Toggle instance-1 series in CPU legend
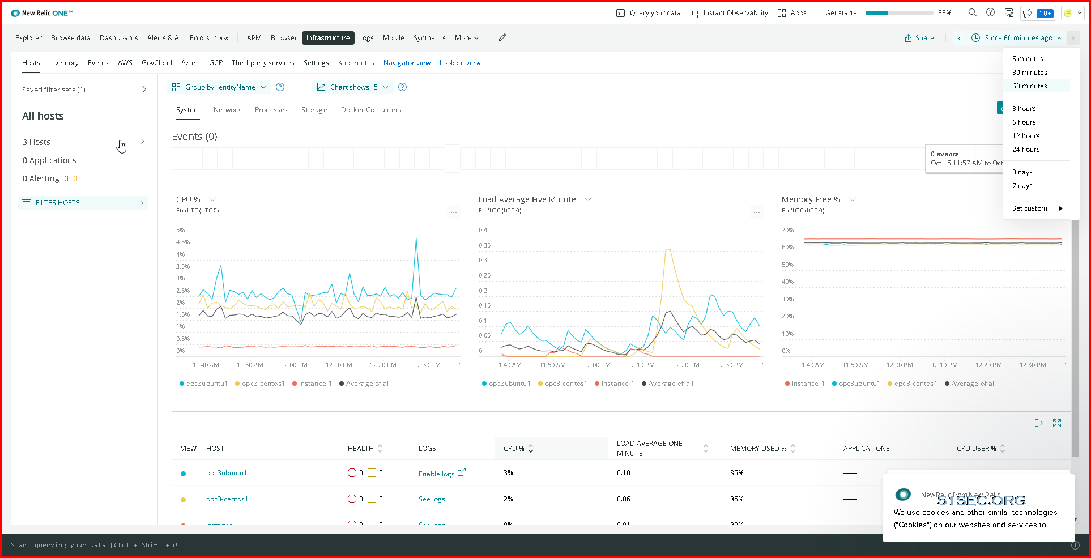 point(312,384)
